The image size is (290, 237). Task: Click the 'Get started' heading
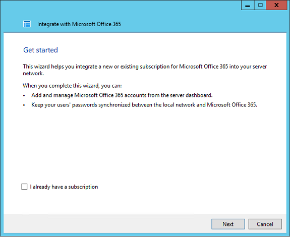click(x=40, y=50)
